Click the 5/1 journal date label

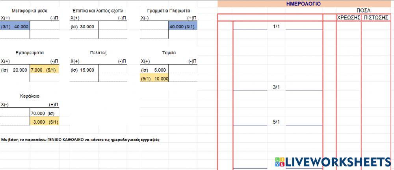point(276,122)
